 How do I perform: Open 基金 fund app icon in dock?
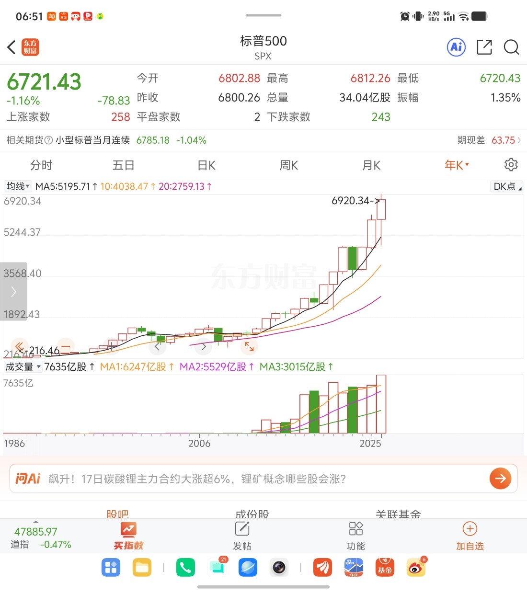385,568
